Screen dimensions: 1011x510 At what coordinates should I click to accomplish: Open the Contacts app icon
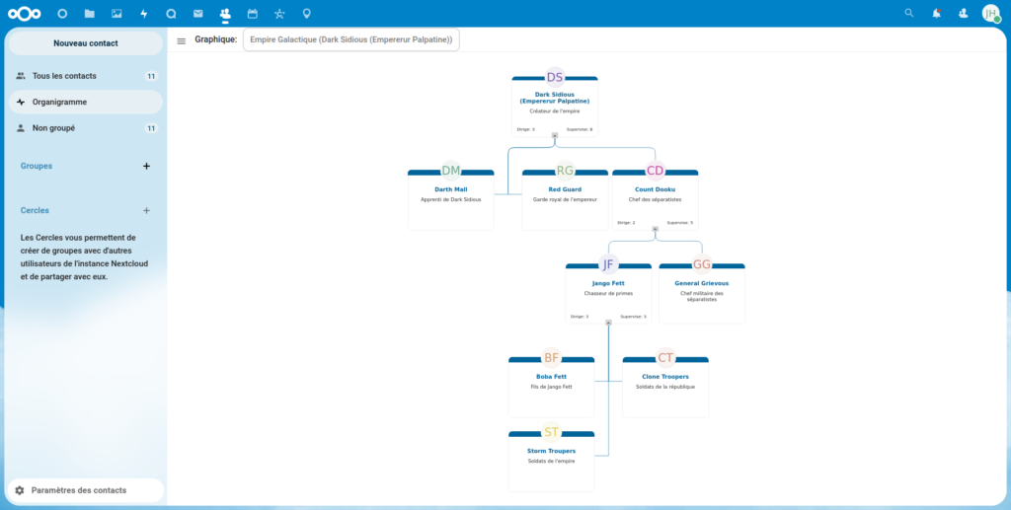(x=225, y=14)
